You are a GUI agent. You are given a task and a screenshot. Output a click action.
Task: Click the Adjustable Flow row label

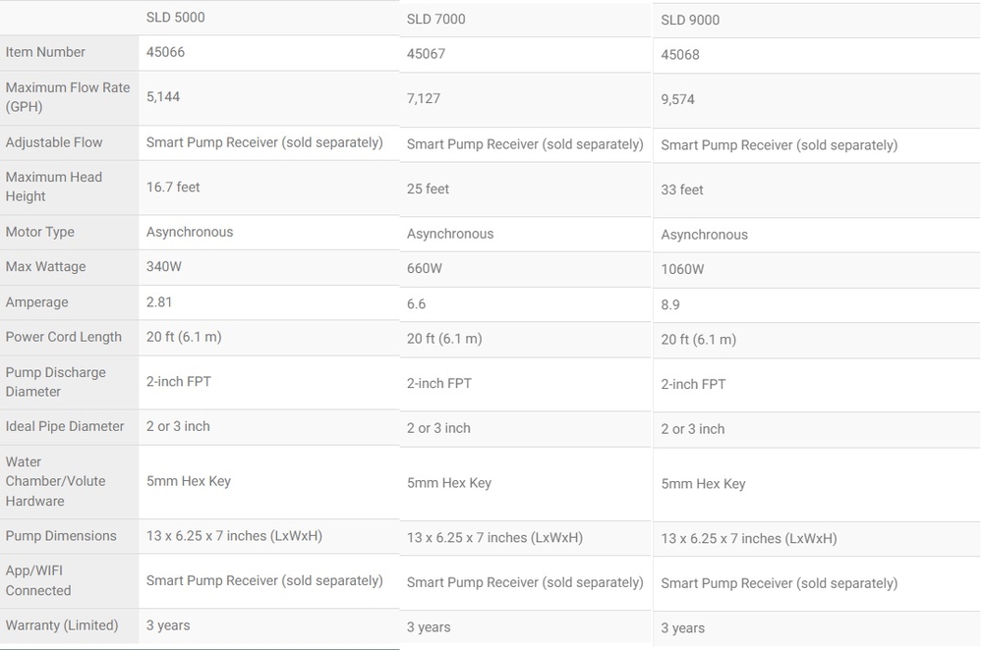click(54, 142)
